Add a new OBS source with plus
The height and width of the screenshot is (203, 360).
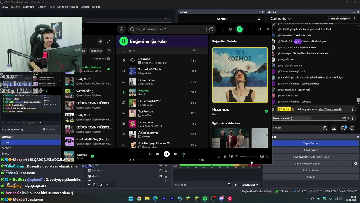tap(89, 185)
